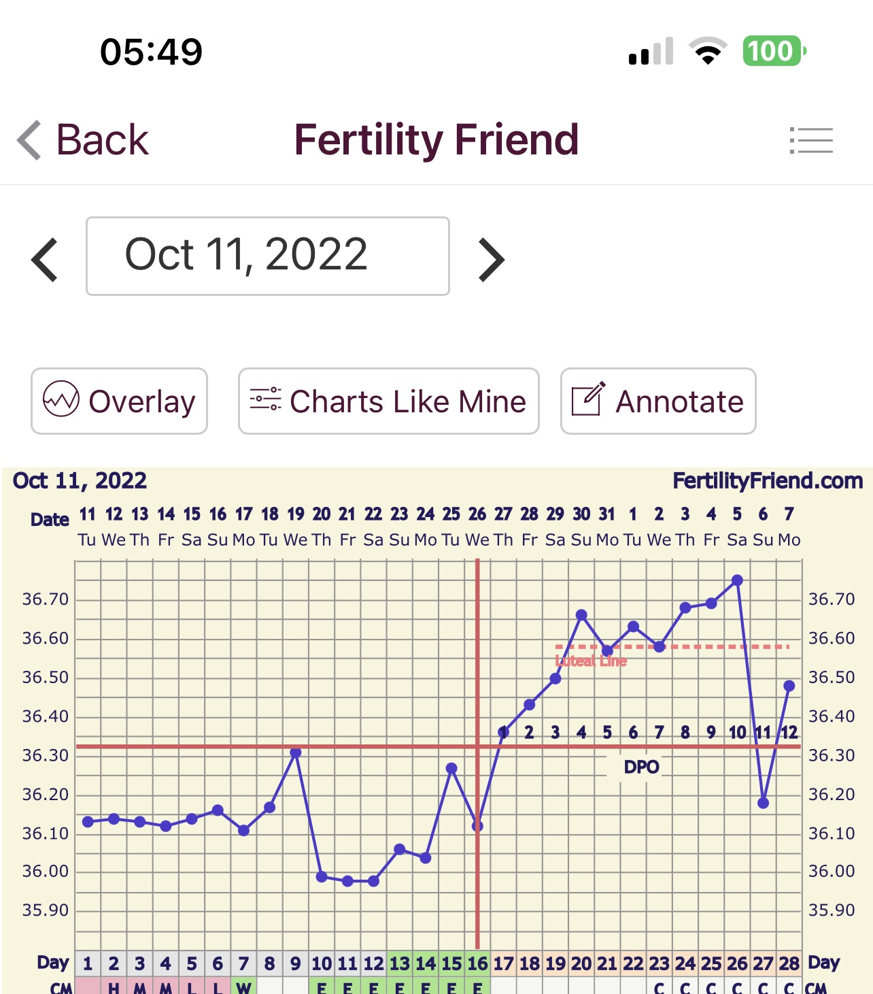Screen dimensions: 873x994
Task: Tap the Annotate pencil icon
Action: point(587,399)
